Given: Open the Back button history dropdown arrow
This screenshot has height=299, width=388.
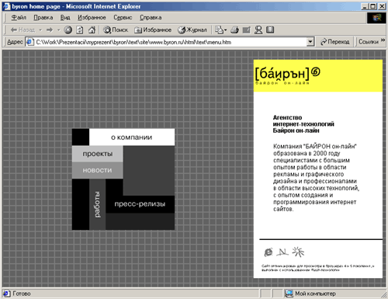Looking at the screenshot, I should (40, 30).
